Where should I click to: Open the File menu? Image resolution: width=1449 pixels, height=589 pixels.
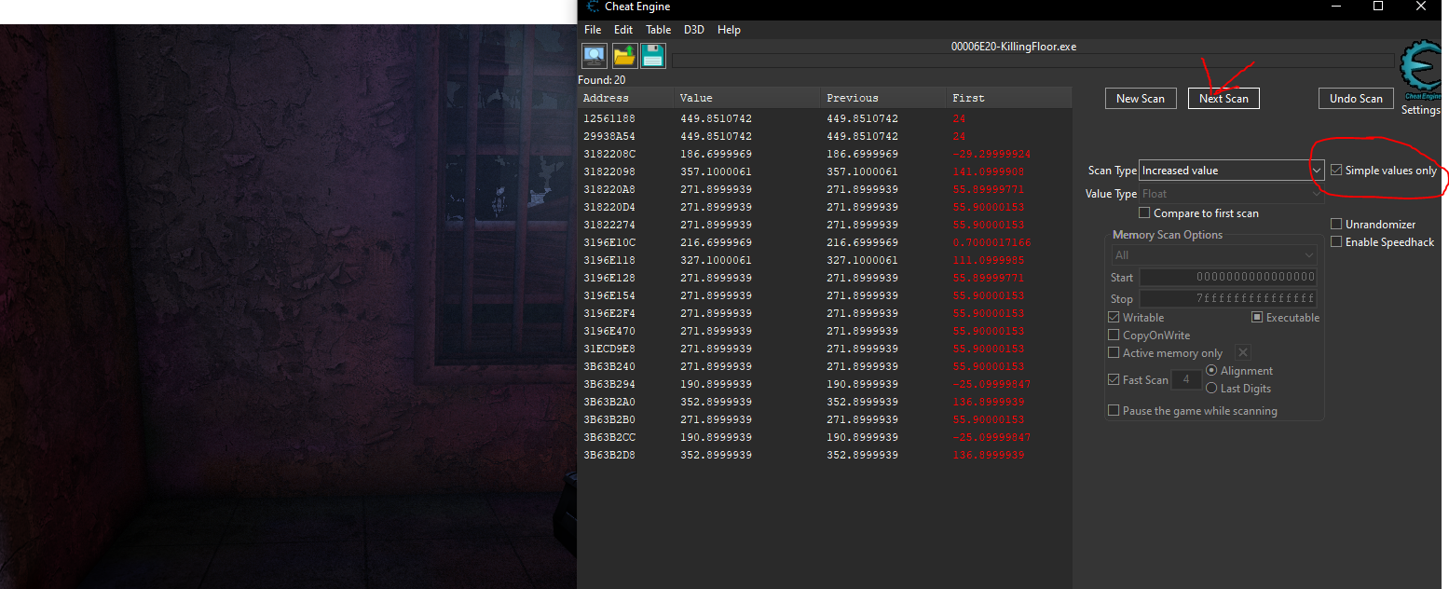pyautogui.click(x=593, y=30)
